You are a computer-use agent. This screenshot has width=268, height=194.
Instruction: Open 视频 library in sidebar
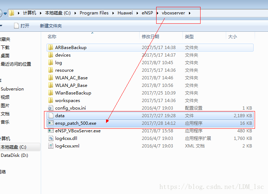click(x=5, y=97)
